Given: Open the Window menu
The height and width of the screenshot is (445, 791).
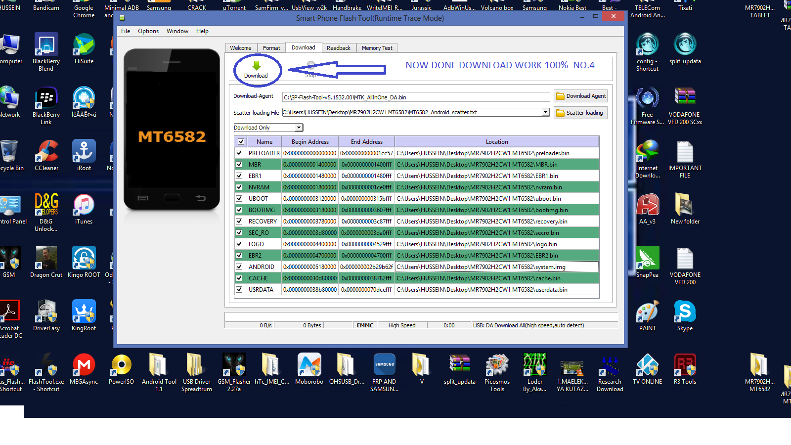Looking at the screenshot, I should pos(177,31).
